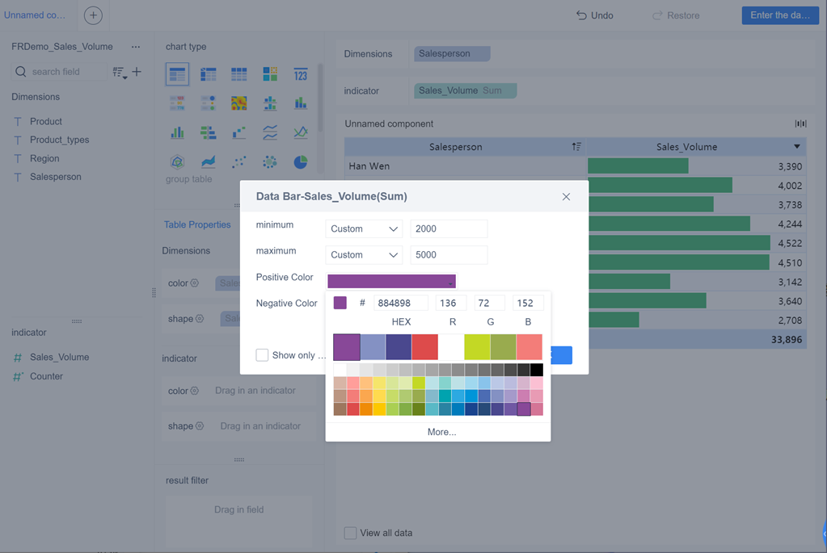Pick the dark navy recent color swatch
Screen dimensions: 827x553
click(399, 347)
